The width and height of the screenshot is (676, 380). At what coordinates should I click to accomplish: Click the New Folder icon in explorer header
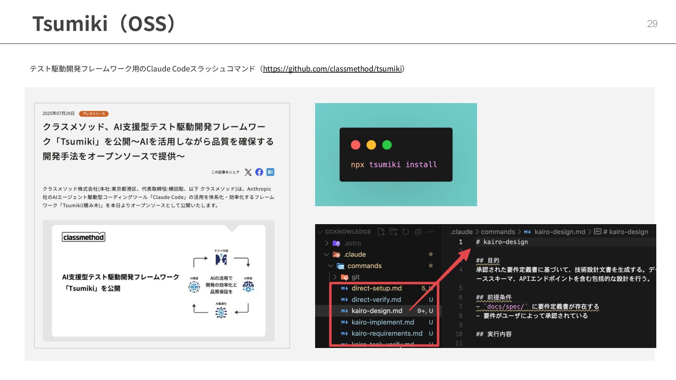393,232
